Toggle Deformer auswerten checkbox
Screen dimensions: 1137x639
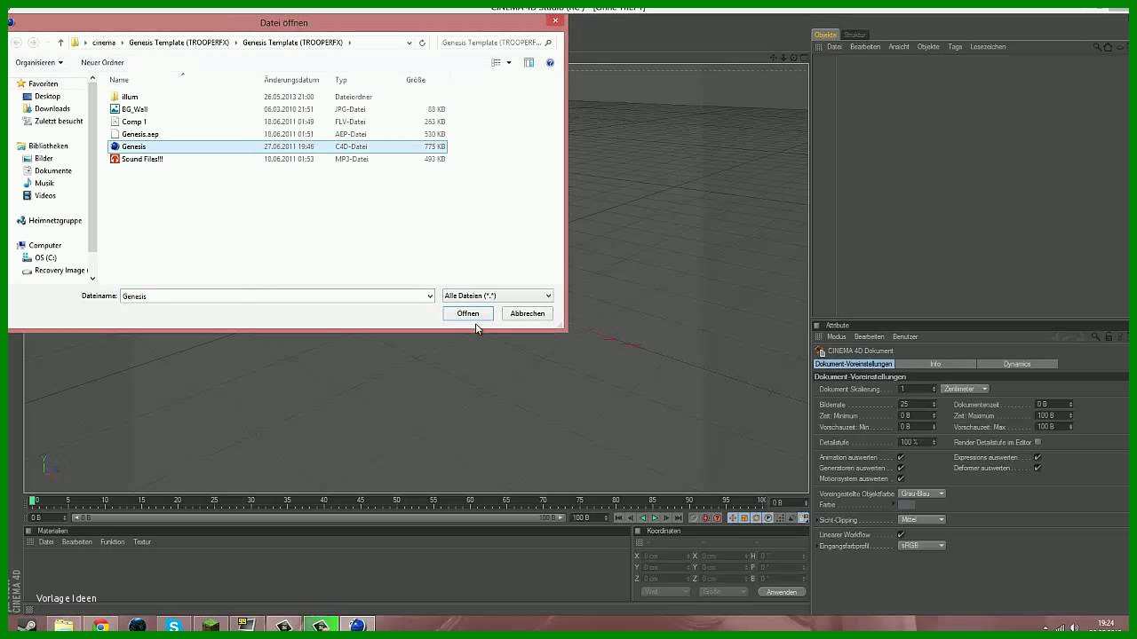coord(1038,469)
